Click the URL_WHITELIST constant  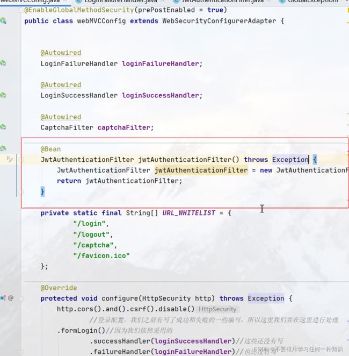tap(188, 213)
